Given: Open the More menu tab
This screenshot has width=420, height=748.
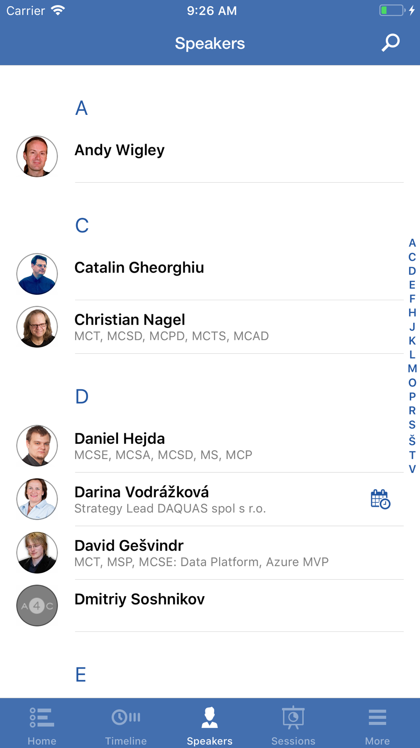Looking at the screenshot, I should coord(377,725).
